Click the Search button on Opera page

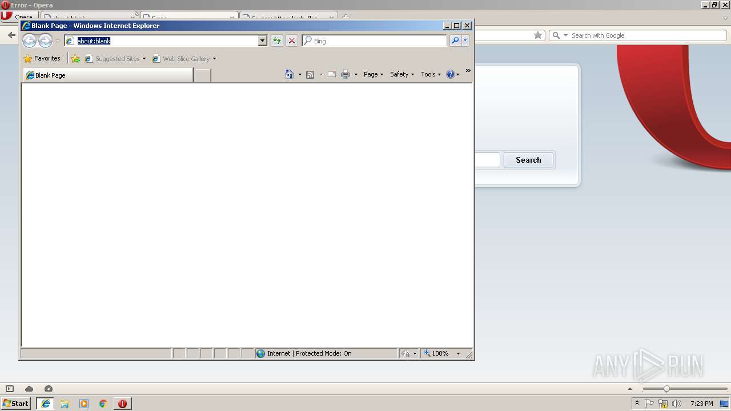pyautogui.click(x=528, y=160)
